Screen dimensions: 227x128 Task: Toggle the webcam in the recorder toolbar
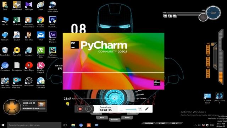pos(140,109)
